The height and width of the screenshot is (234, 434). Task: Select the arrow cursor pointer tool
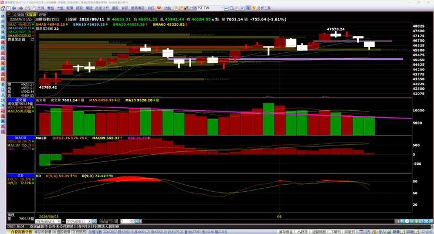pos(248,8)
